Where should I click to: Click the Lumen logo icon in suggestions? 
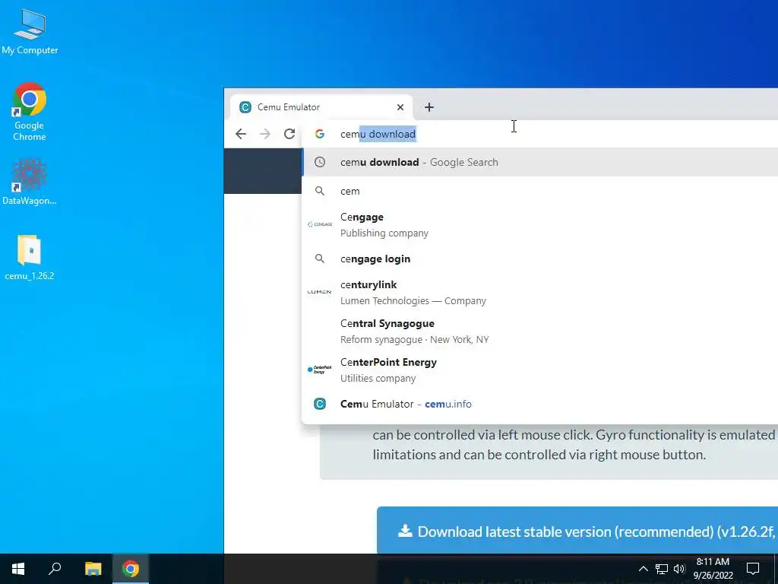coord(320,292)
